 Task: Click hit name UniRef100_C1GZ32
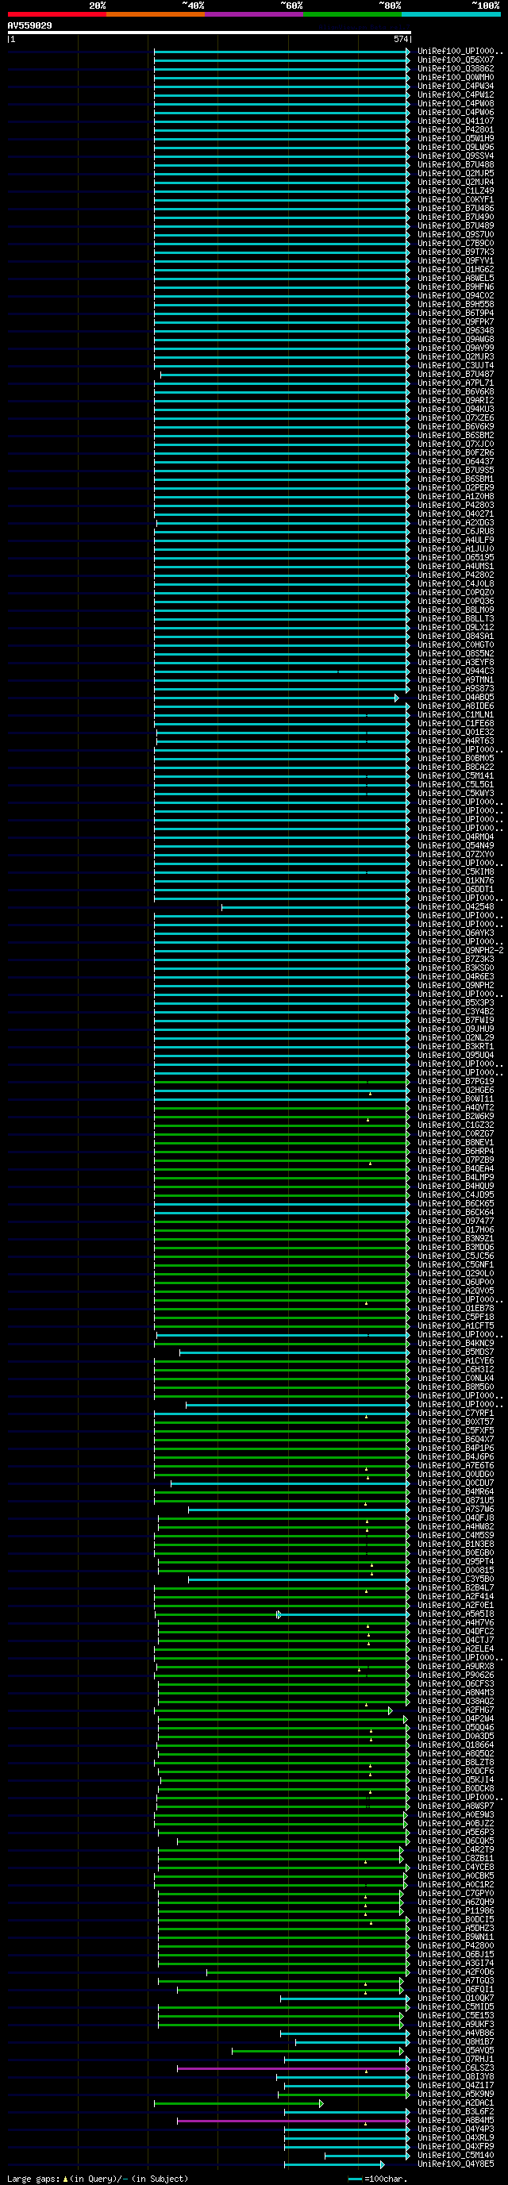coord(456,1125)
